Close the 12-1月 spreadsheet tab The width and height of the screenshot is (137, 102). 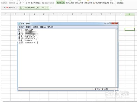[48, 8]
